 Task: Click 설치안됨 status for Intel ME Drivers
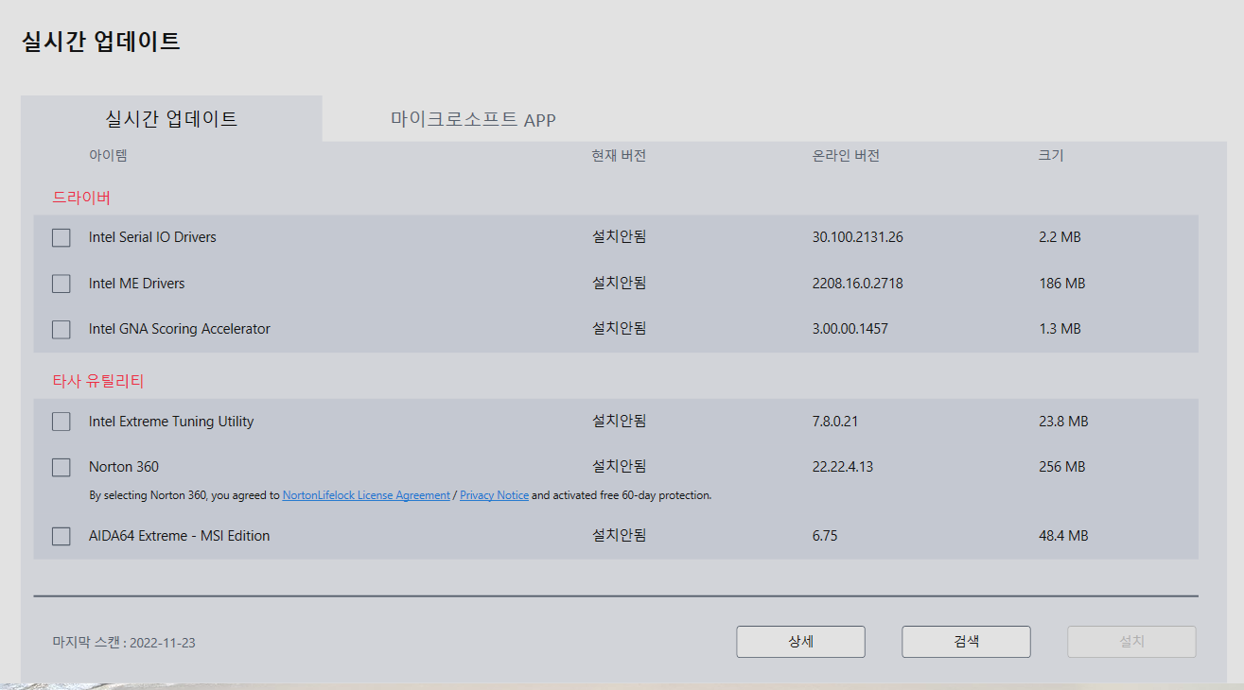pos(620,283)
